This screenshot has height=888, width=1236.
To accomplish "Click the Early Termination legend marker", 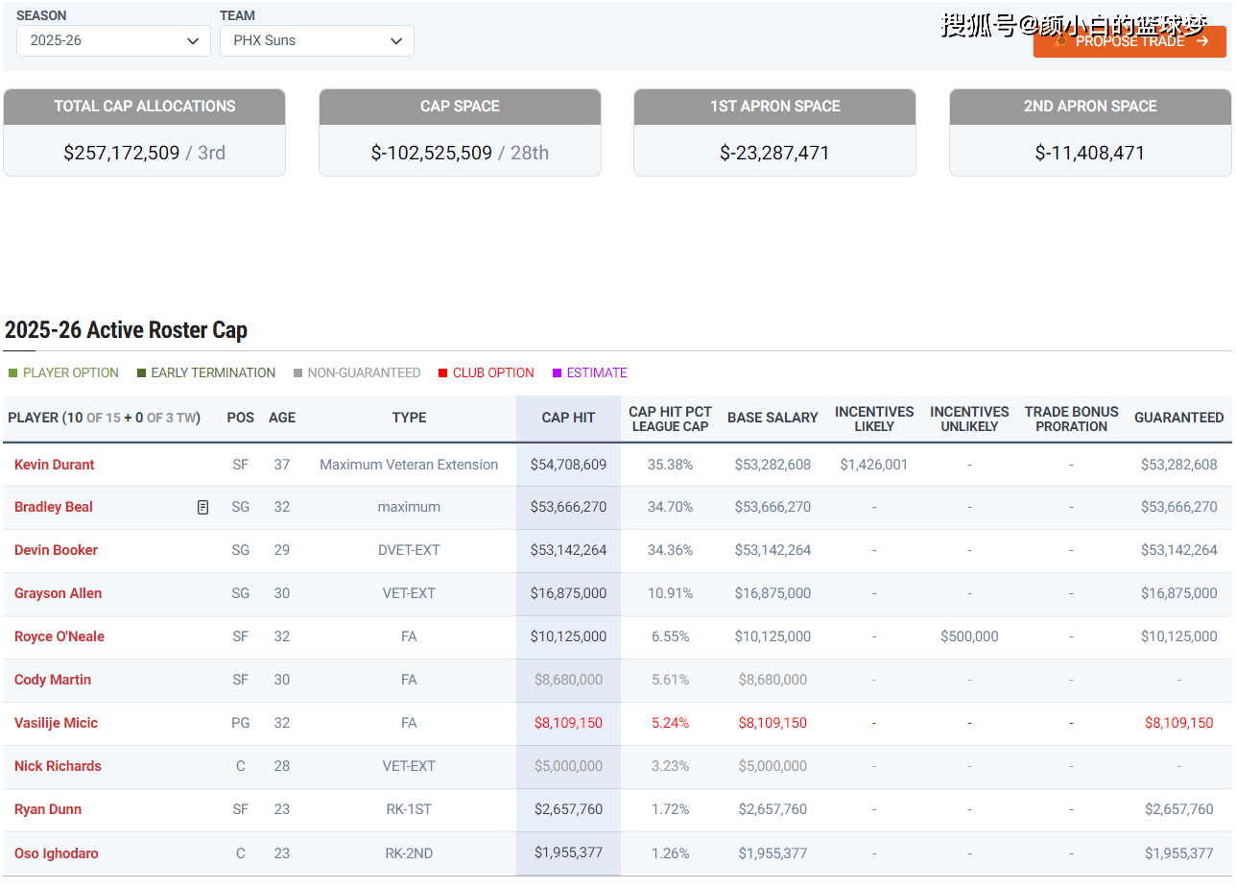I will 142,372.
